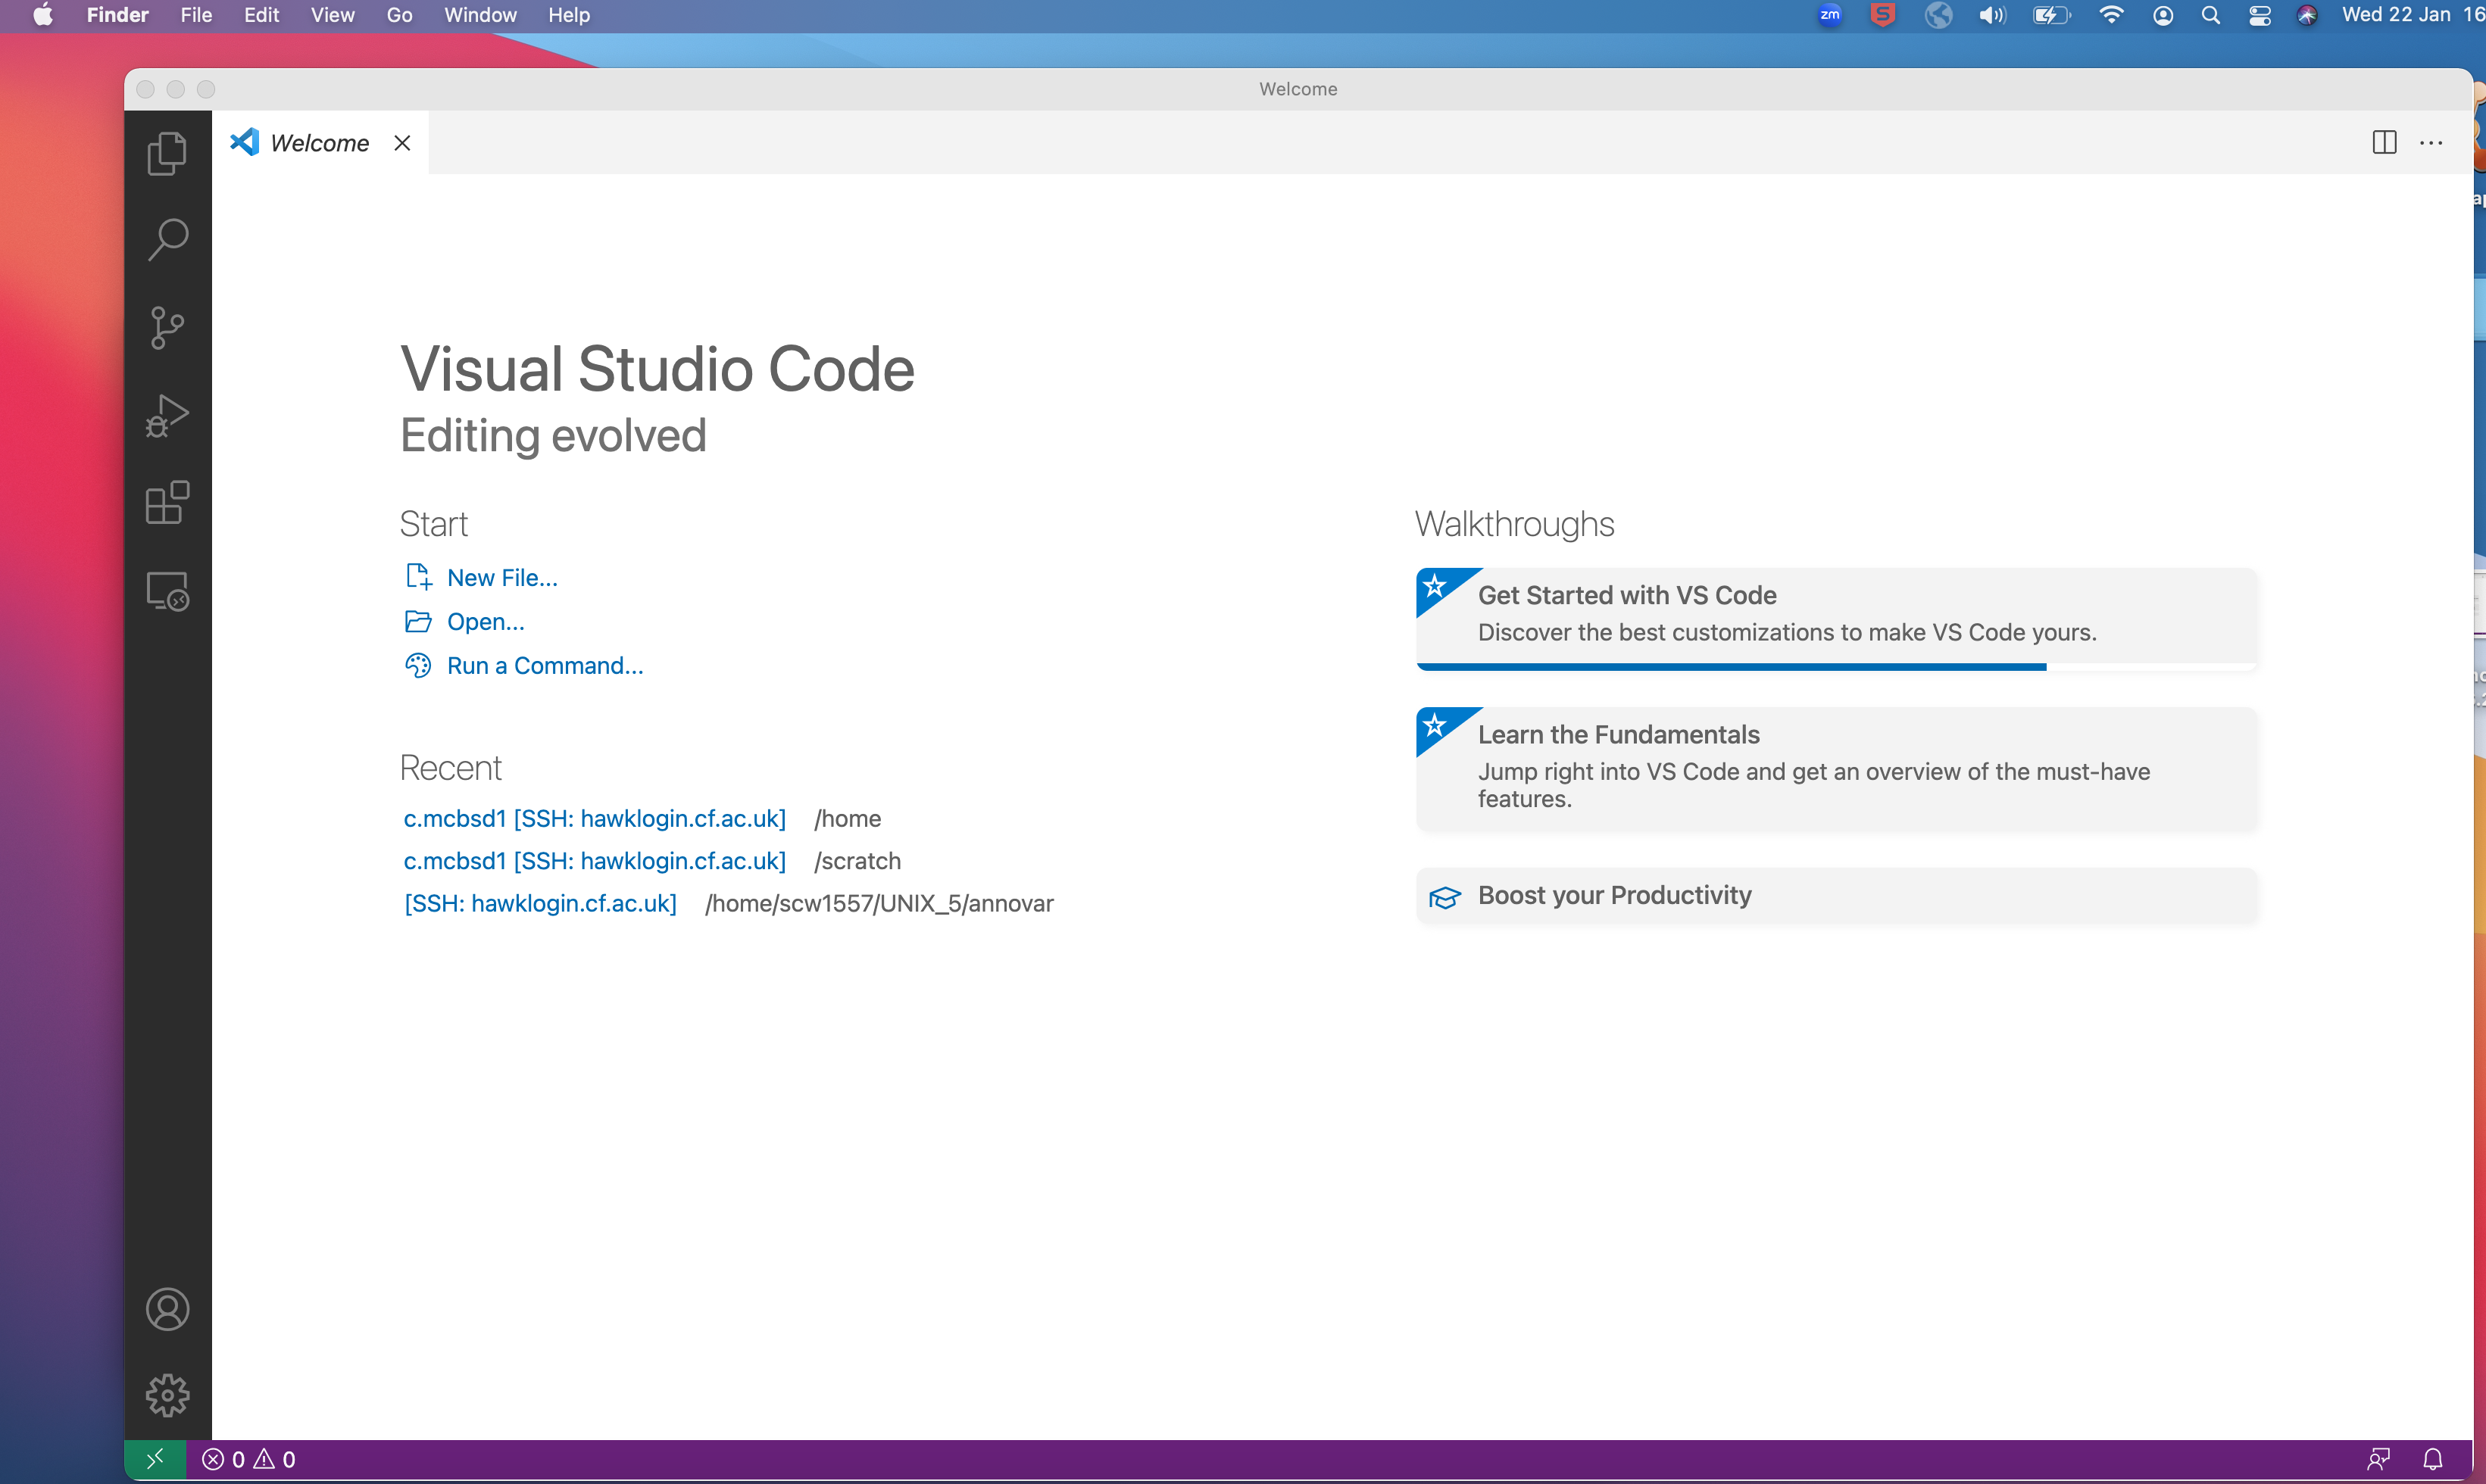The image size is (2486, 1484).
Task: Open the Help menu
Action: (569, 15)
